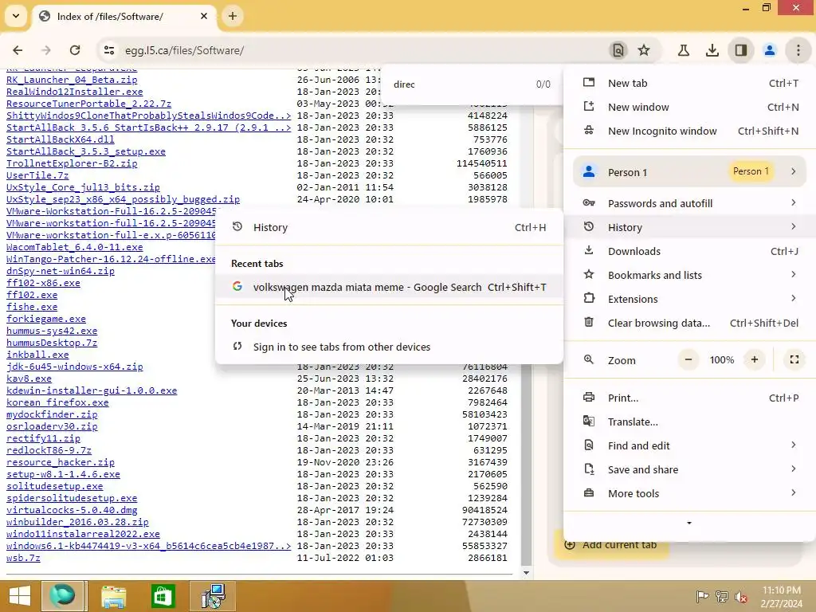The image size is (816, 612).
Task: Open the downloads toolbar icon
Action: coord(712,50)
